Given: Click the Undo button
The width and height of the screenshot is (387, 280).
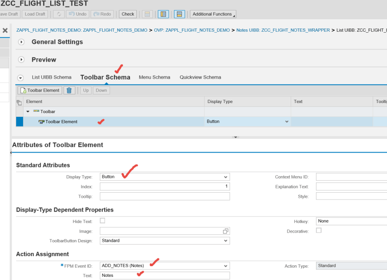Looking at the screenshot, I should click(78, 14).
